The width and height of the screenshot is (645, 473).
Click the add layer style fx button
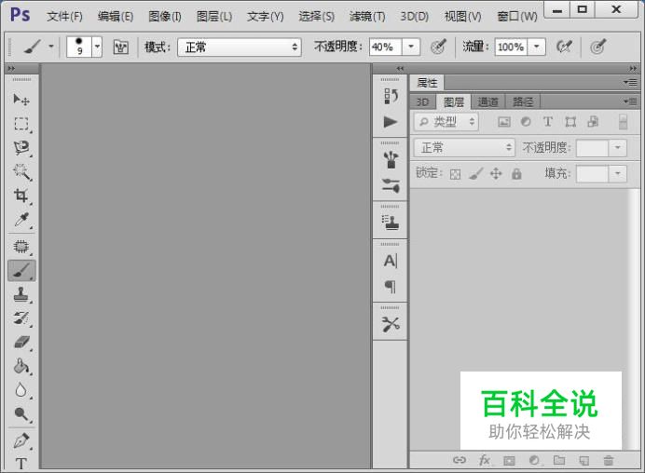(484, 461)
